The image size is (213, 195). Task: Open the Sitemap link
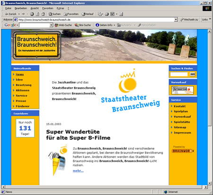(x=180, y=127)
